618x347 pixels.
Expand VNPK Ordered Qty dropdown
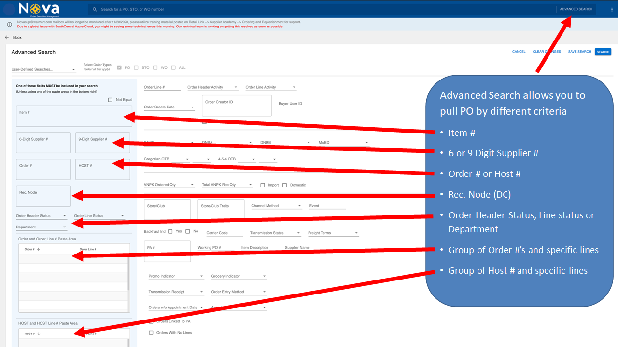click(169, 185)
